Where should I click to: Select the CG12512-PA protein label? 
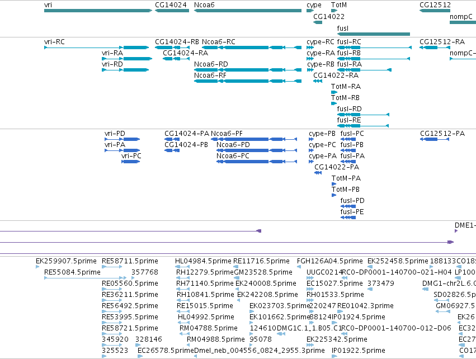[442, 134]
